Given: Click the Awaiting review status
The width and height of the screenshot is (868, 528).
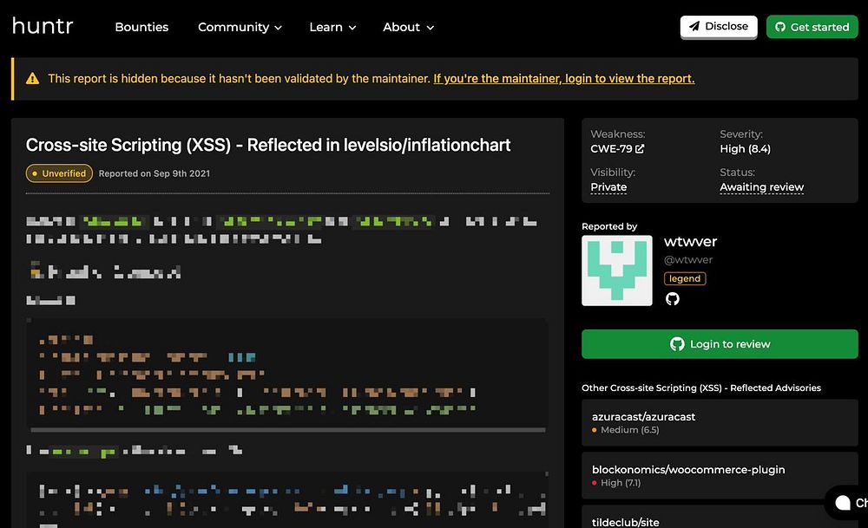Looking at the screenshot, I should (x=762, y=187).
